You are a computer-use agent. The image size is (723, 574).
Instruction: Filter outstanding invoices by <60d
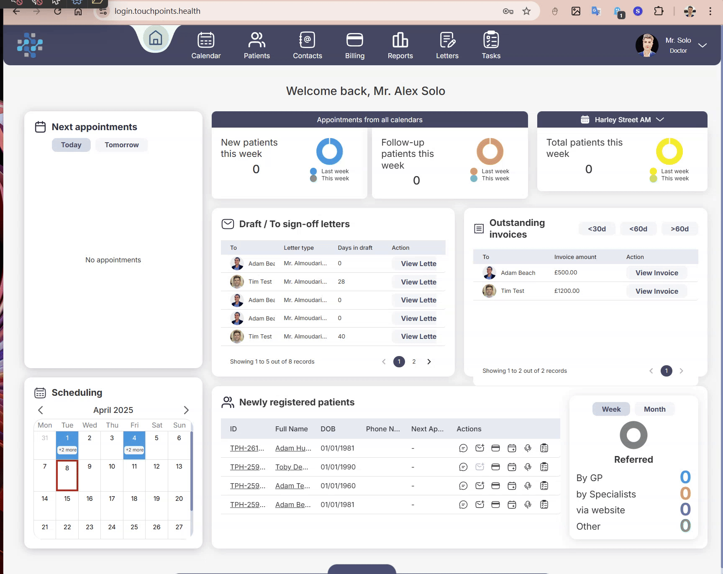(x=638, y=229)
